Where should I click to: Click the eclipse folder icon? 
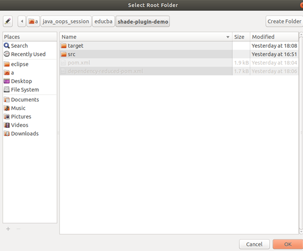click(7, 64)
